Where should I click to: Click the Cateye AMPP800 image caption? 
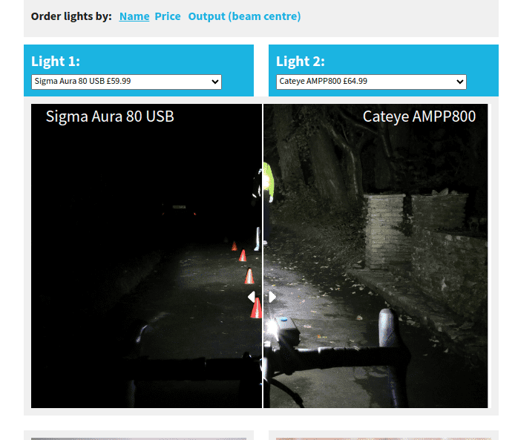(x=419, y=116)
